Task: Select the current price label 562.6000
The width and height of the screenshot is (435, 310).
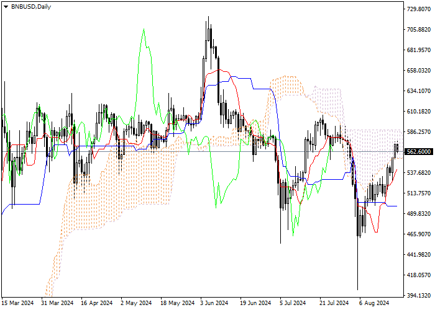Action: pyautogui.click(x=419, y=152)
